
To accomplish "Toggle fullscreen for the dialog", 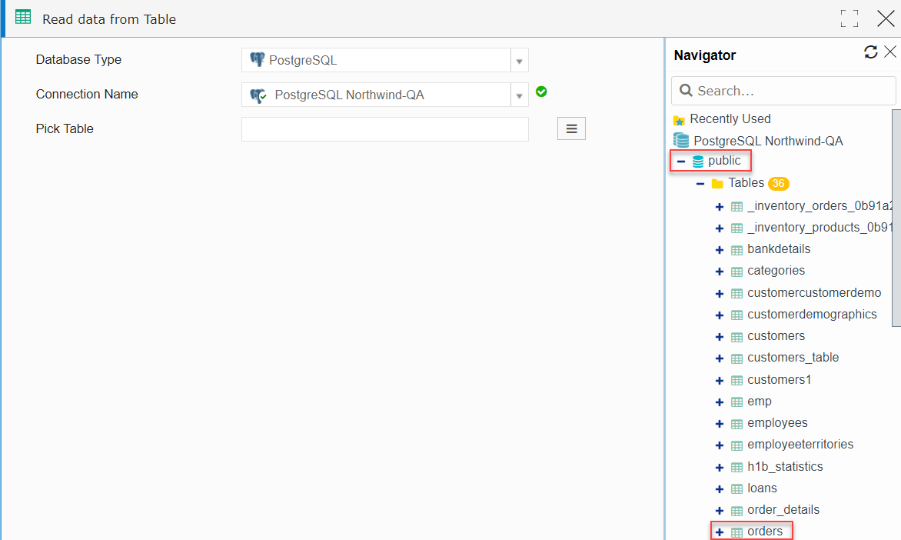I will [x=849, y=18].
